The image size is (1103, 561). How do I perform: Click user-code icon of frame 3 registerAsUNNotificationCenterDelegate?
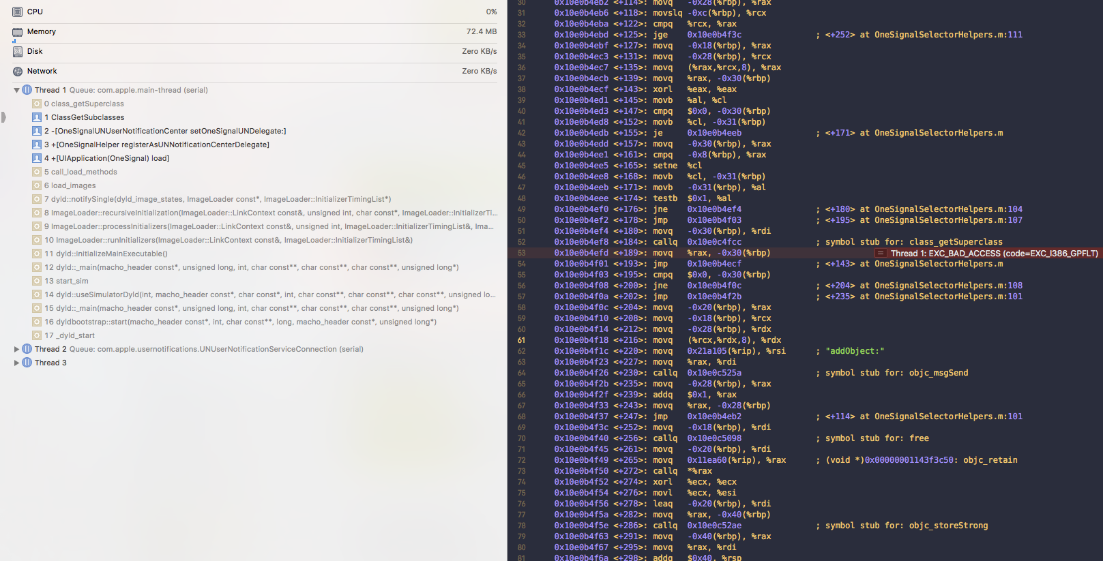(37, 145)
